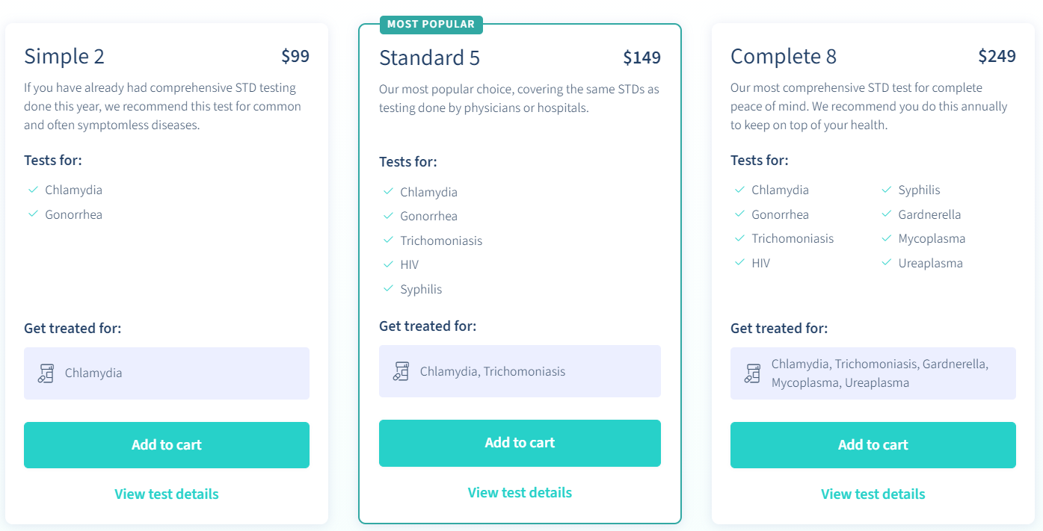Click prescription icon in Standard 5 card
This screenshot has width=1043, height=531.
[401, 371]
